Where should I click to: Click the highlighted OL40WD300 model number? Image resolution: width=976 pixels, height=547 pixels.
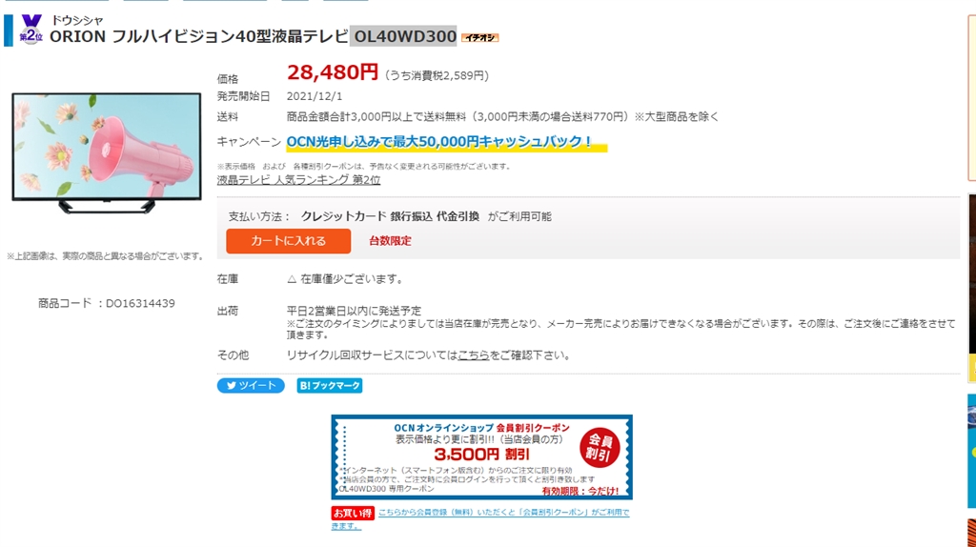(x=404, y=37)
